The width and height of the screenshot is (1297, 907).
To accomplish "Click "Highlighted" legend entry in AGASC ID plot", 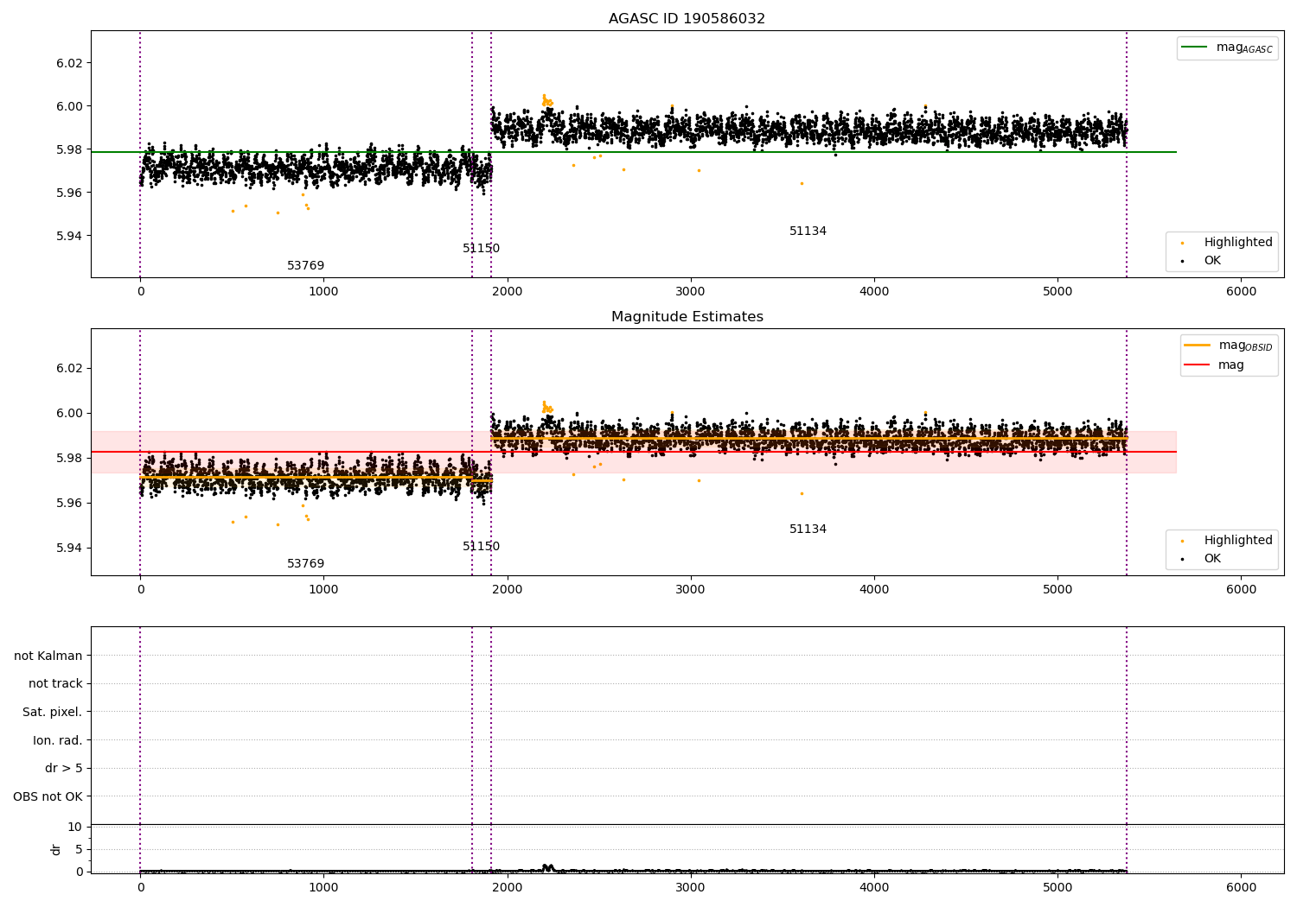I will pyautogui.click(x=1227, y=243).
